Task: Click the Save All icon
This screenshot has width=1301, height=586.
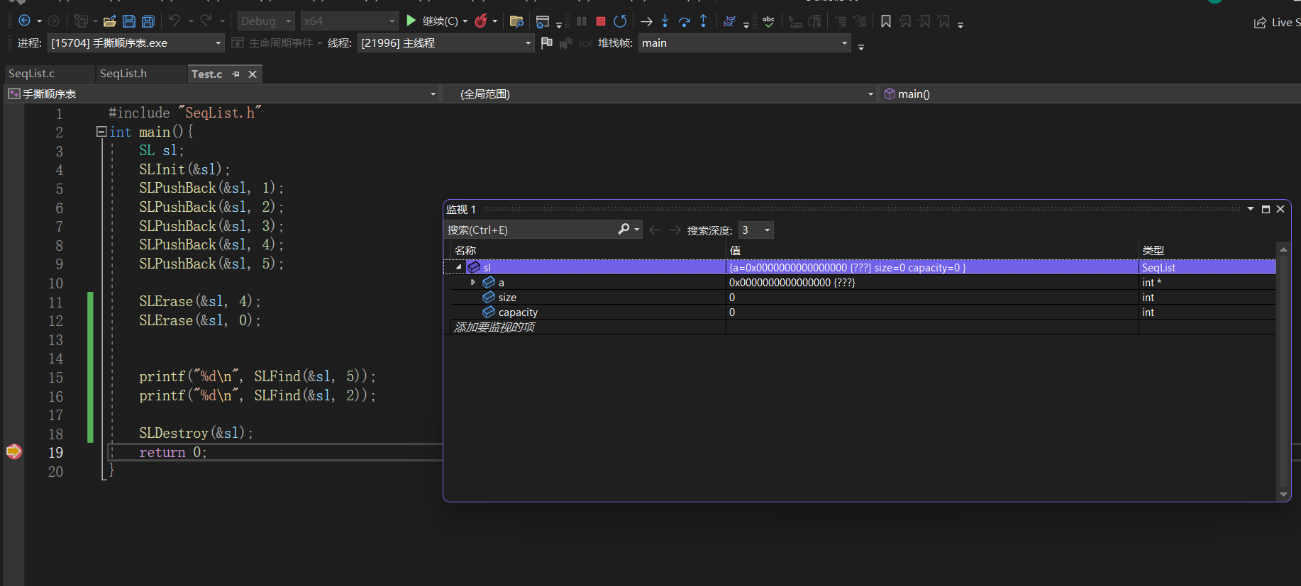Action: [x=148, y=21]
